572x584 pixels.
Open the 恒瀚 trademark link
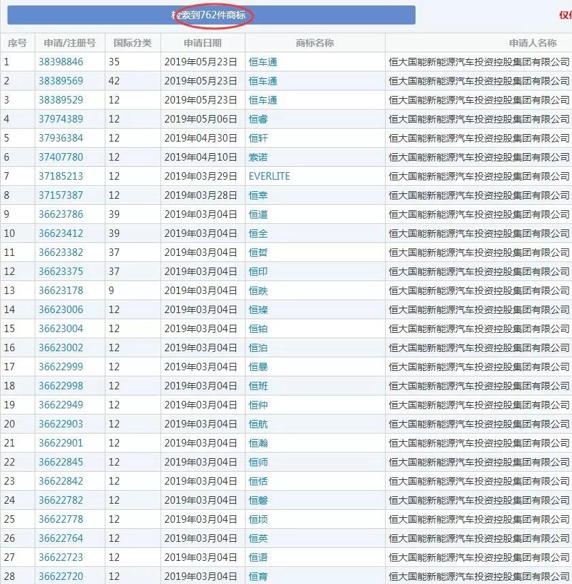(x=258, y=443)
